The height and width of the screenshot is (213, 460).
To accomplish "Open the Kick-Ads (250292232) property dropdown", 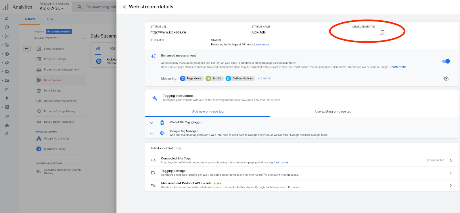I will click(60, 38).
